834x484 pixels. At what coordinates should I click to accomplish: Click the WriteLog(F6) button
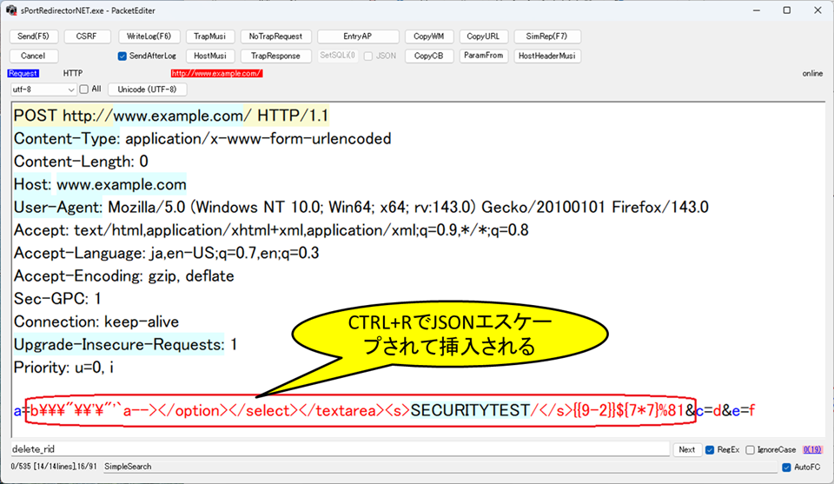pyautogui.click(x=149, y=36)
